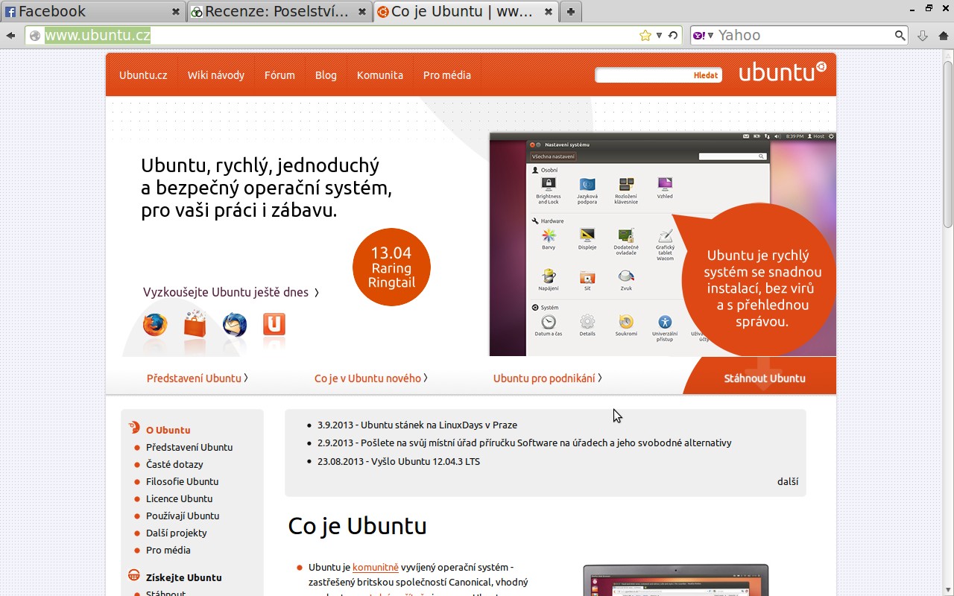Click the browser back arrow button
This screenshot has width=954, height=596.
10,35
